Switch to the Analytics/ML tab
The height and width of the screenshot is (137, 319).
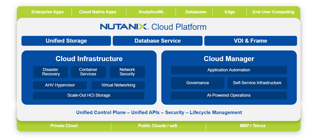pos(151,12)
